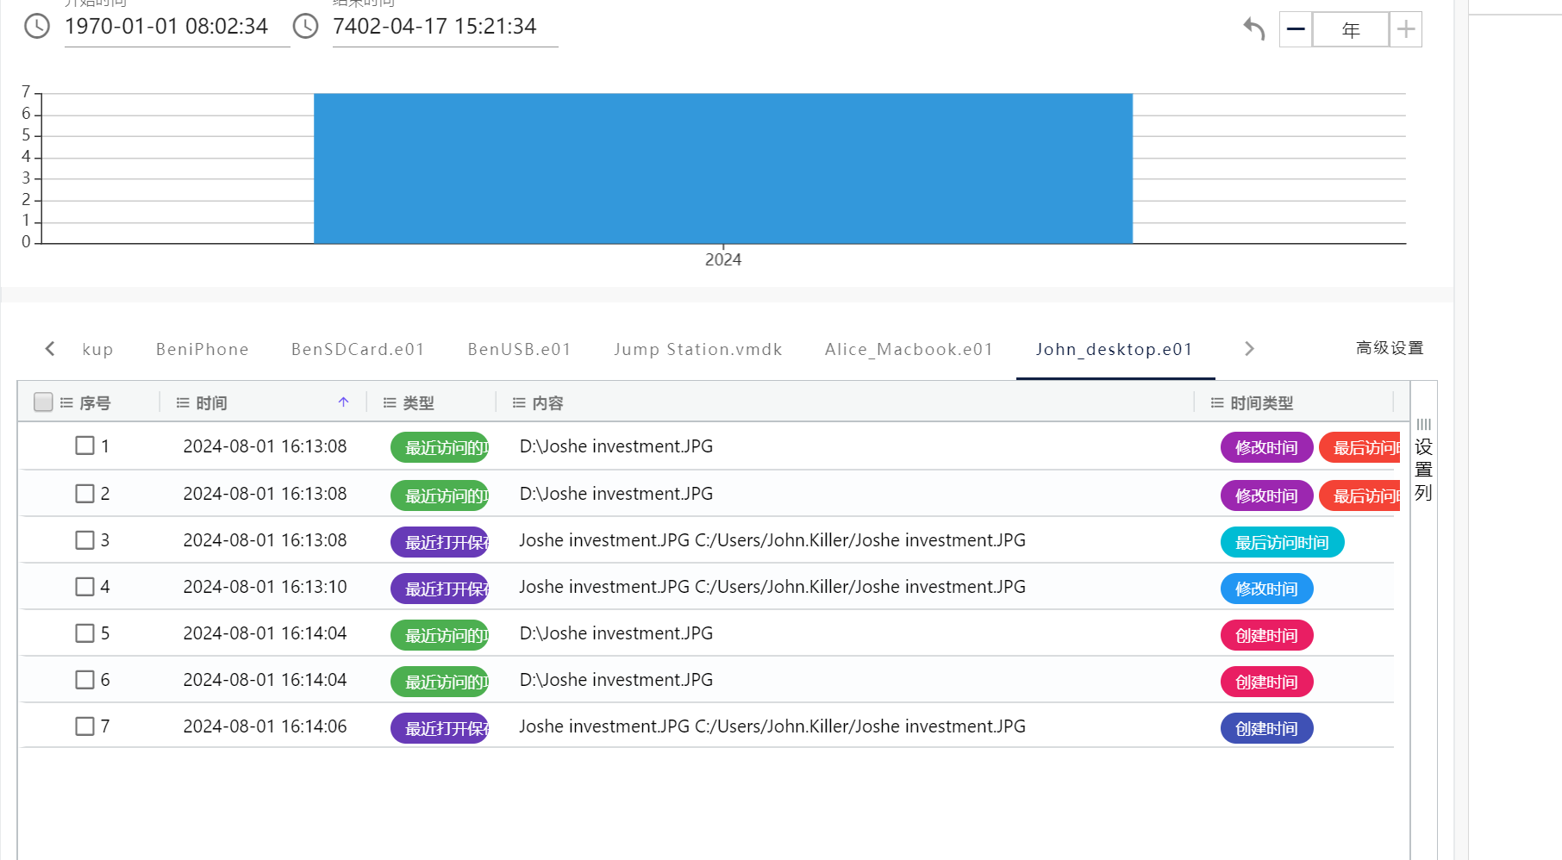Click the undo arrow icon above the chart
This screenshot has width=1562, height=860.
(x=1254, y=29)
